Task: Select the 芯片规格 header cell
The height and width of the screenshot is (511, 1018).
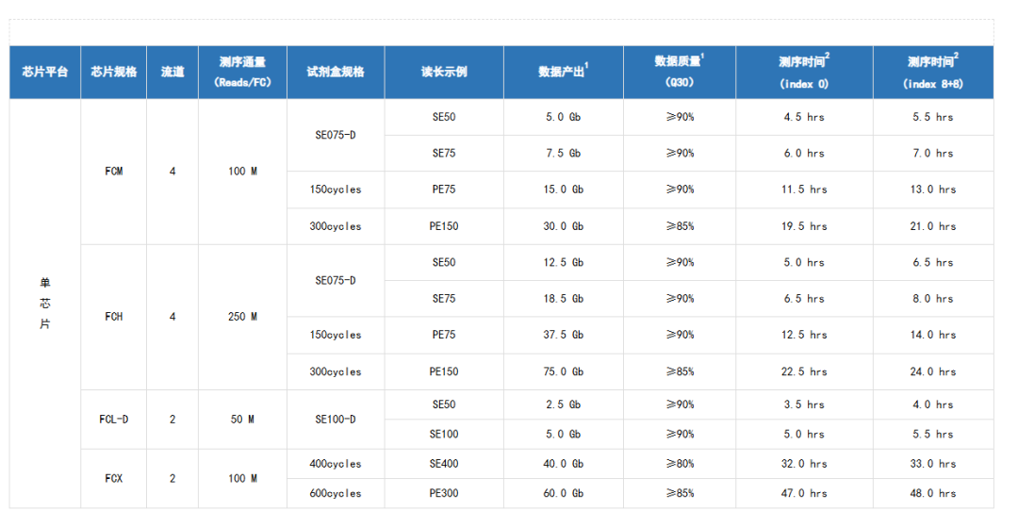Action: coord(114,72)
